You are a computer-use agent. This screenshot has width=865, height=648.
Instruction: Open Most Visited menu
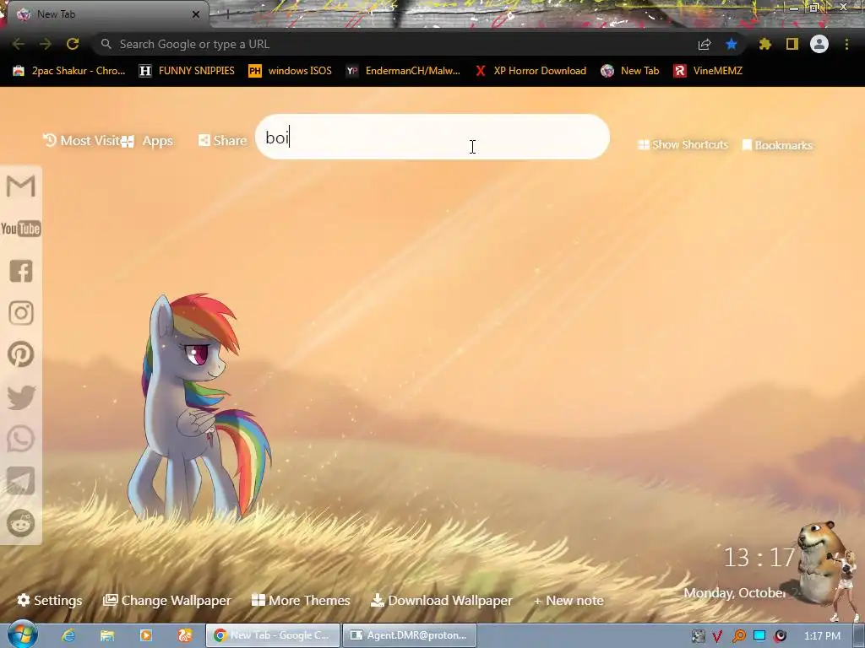click(82, 141)
